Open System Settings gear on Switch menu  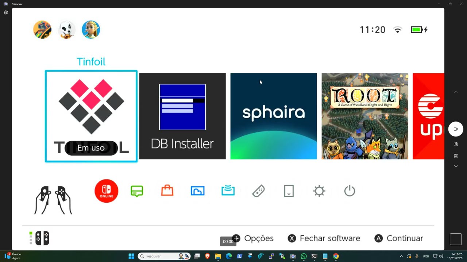319,191
